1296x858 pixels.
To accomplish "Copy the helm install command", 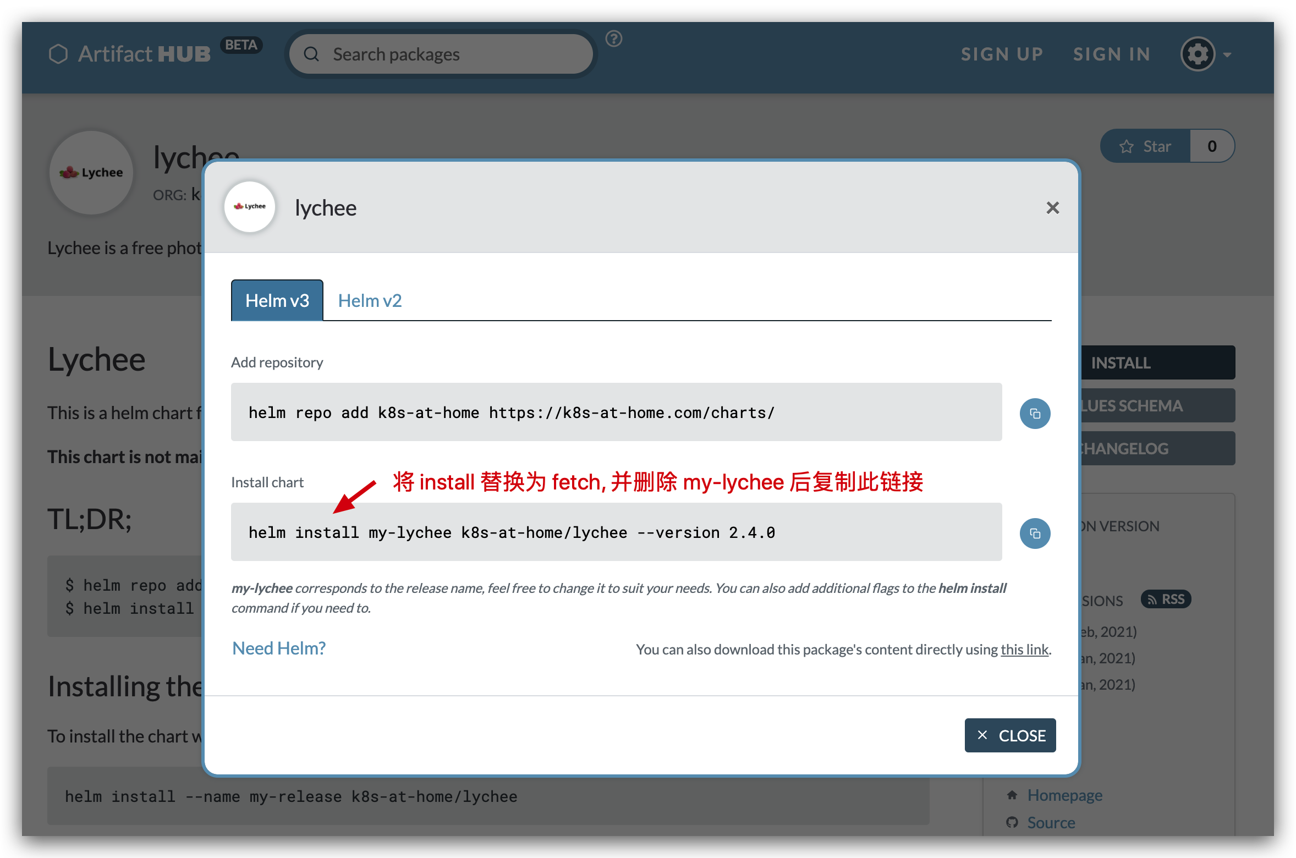I will tap(1035, 533).
